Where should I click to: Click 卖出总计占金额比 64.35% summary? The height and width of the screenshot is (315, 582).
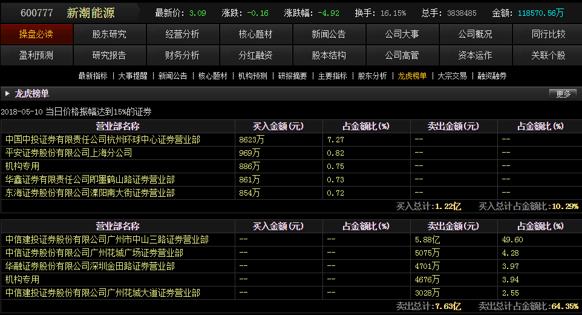coord(529,307)
